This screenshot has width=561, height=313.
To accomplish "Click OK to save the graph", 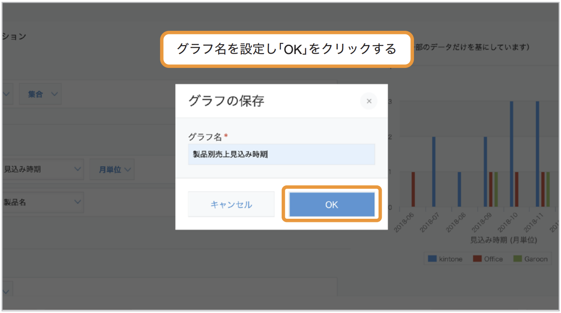I will 332,204.
